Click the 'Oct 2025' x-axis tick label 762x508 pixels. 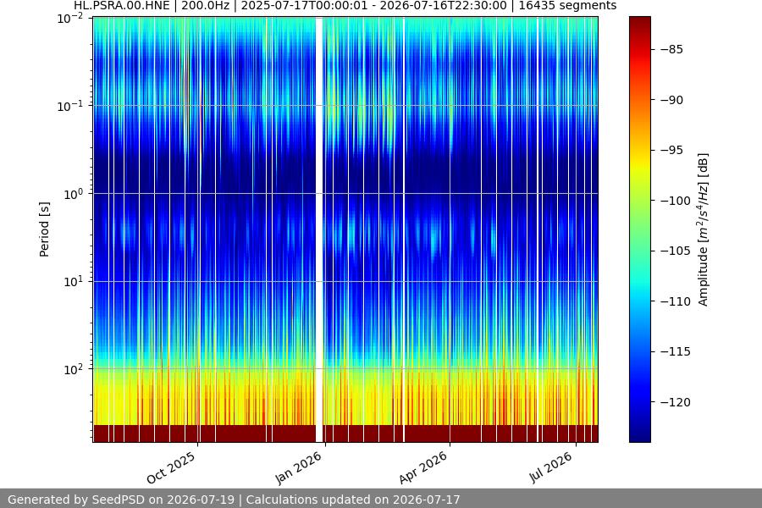pos(171,467)
